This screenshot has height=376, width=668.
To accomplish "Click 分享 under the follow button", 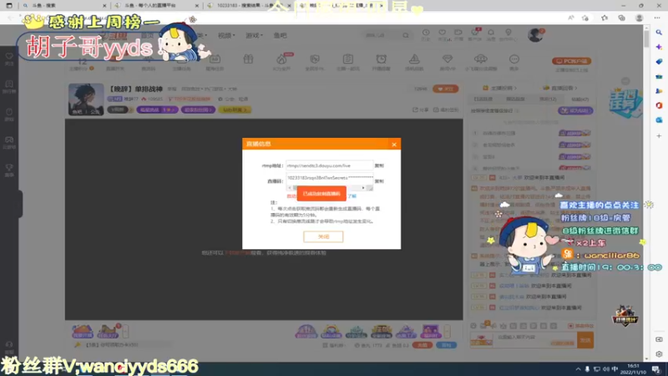I will (x=421, y=109).
